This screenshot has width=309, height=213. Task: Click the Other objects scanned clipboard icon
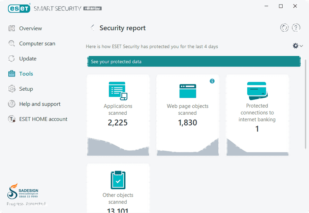118,180
